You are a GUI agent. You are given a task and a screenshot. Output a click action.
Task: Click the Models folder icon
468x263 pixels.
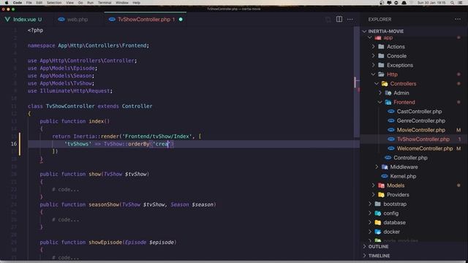coord(381,185)
